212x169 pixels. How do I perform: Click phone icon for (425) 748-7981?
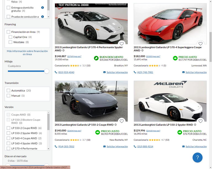tap(135, 72)
